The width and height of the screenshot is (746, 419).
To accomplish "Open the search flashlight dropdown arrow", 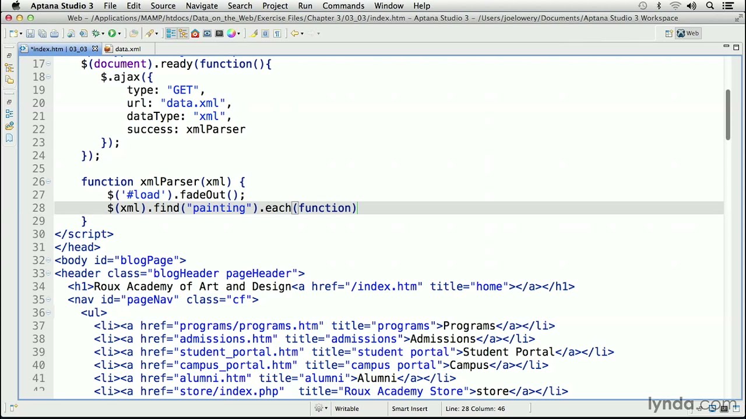I will [x=156, y=34].
